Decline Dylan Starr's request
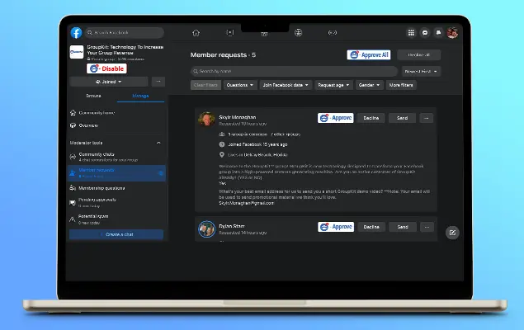The image size is (524, 330). [x=371, y=227]
